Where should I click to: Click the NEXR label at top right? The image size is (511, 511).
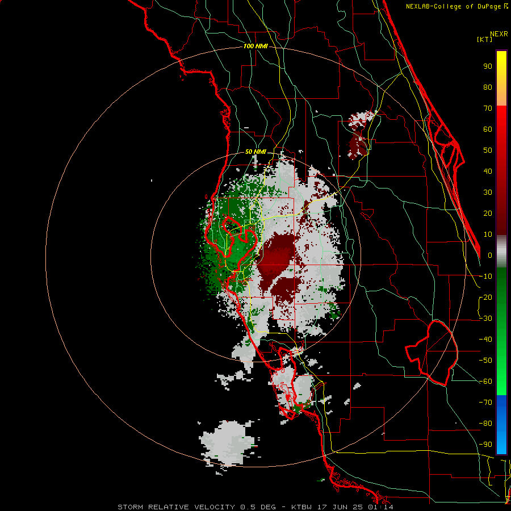point(499,34)
